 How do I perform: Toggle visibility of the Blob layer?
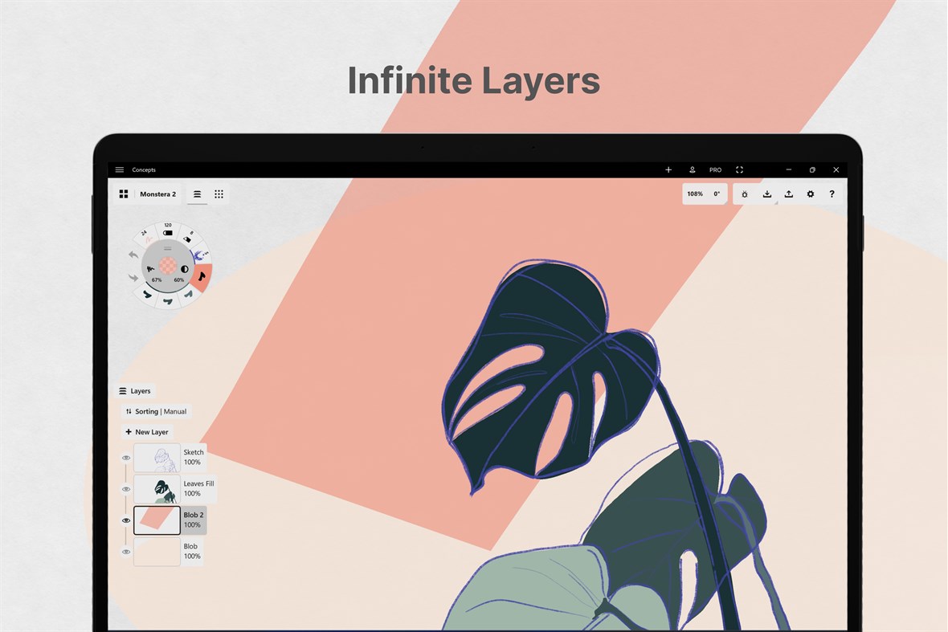126,552
